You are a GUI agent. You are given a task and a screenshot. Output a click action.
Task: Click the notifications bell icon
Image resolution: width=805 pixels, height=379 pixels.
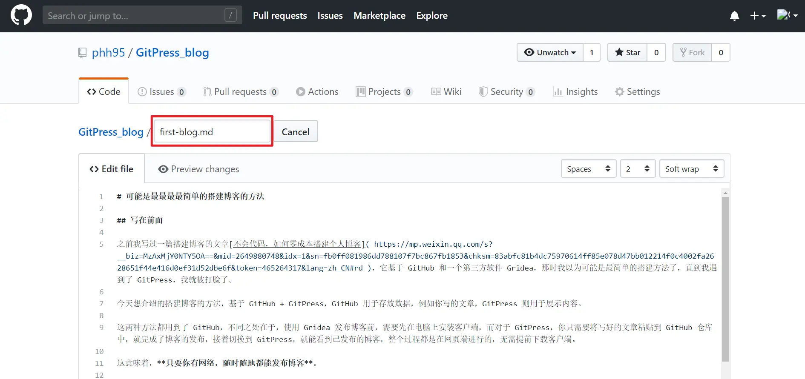(x=734, y=16)
